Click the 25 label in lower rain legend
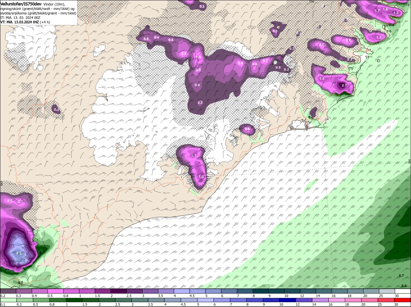The image size is (411, 307). pos(380,304)
